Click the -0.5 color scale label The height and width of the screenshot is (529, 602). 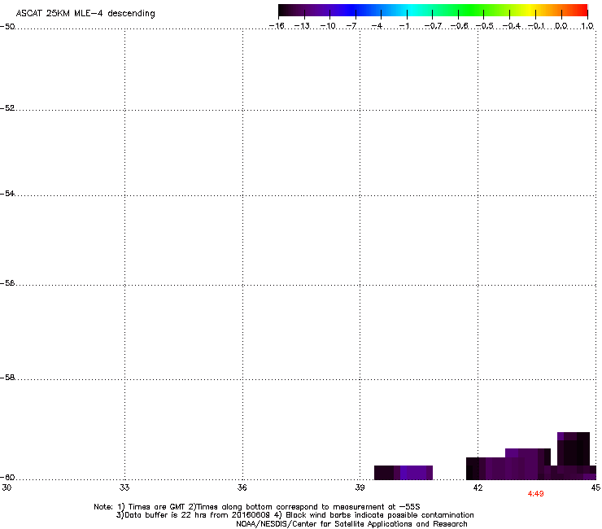click(x=485, y=26)
